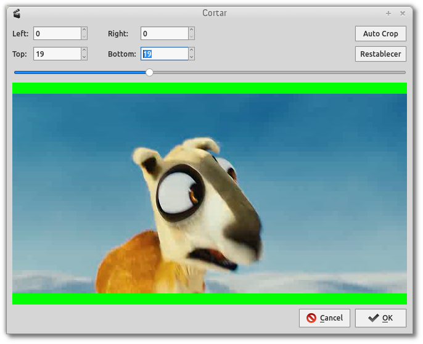Decrease Top value with down arrow
423x344 pixels.
(x=84, y=57)
